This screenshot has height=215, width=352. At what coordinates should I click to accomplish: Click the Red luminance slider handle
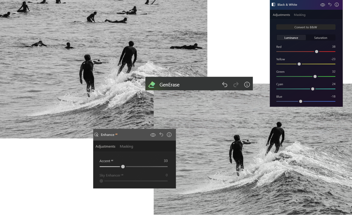coord(317,52)
